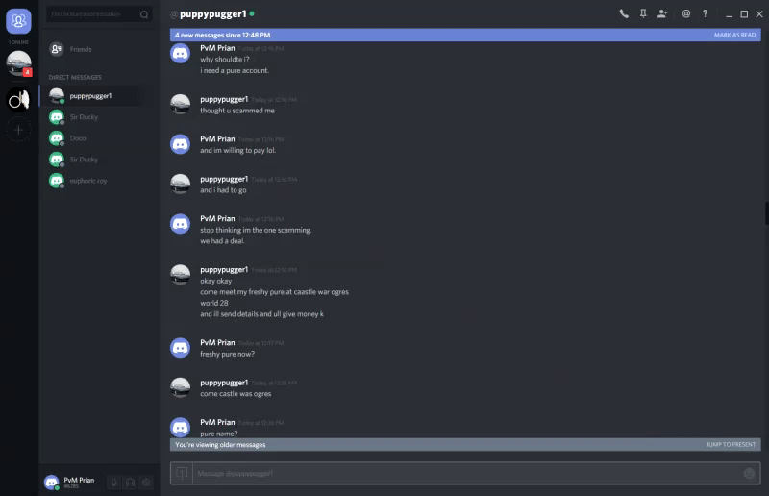Add a server with plus button
769x496 pixels.
tap(18, 130)
